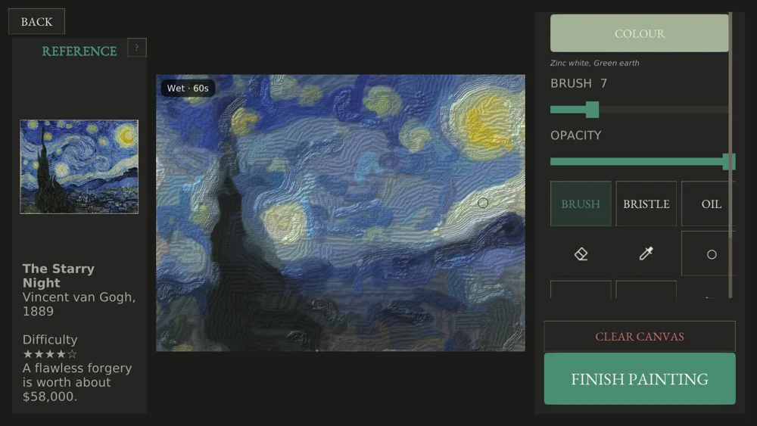Screen dimensions: 757x426
Task: Click FINISH PAINTING
Action: click(640, 379)
